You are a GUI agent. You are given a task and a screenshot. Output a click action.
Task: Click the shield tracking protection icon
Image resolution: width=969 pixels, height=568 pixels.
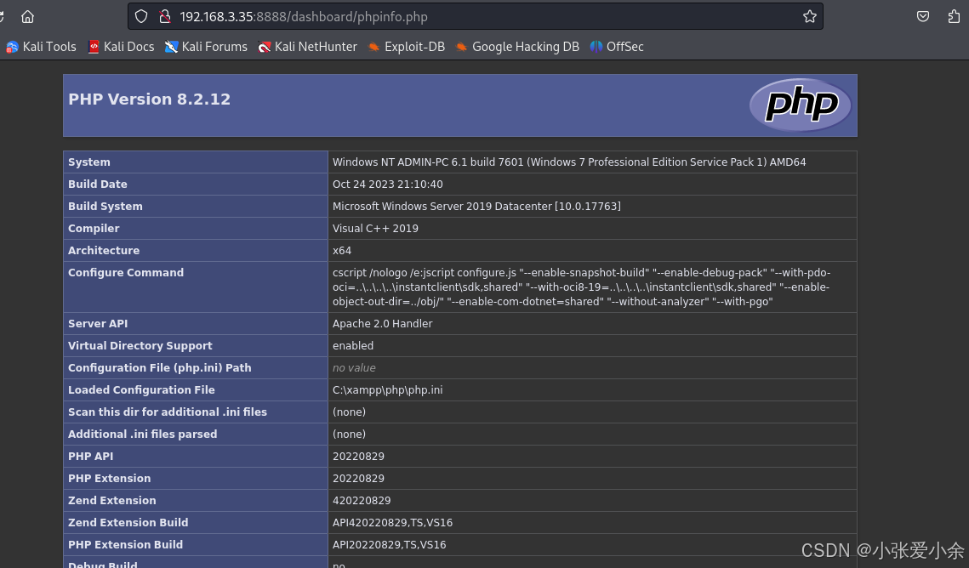click(x=141, y=17)
